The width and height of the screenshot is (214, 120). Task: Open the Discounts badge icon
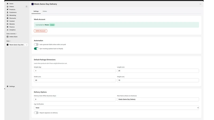pos(7,18)
